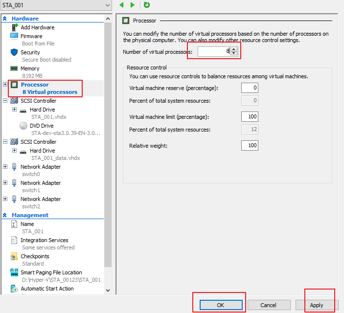The image size is (344, 313).
Task: Click the Cancel button
Action: [x=269, y=305]
